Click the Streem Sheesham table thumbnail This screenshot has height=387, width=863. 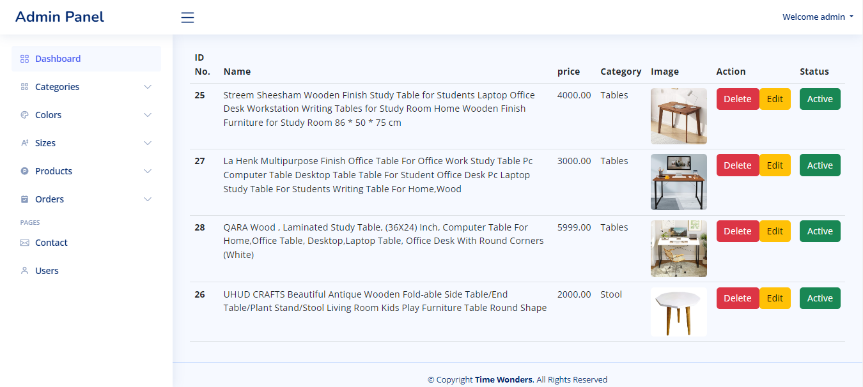tap(679, 116)
